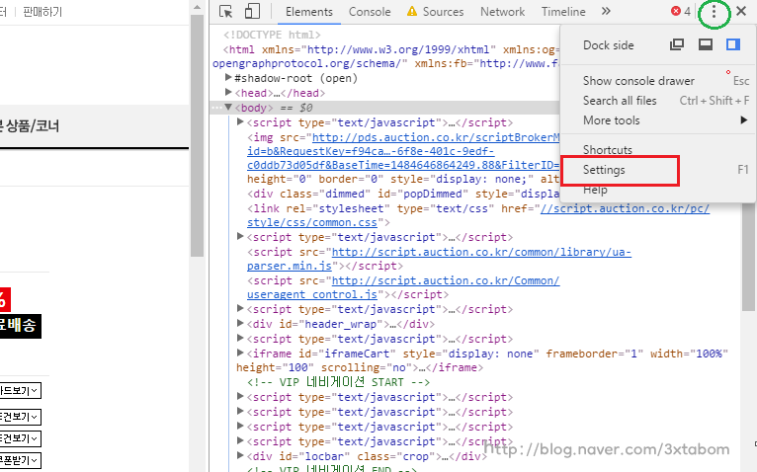Open the More tools submenu arrow
The width and height of the screenshot is (757, 472).
[744, 120]
